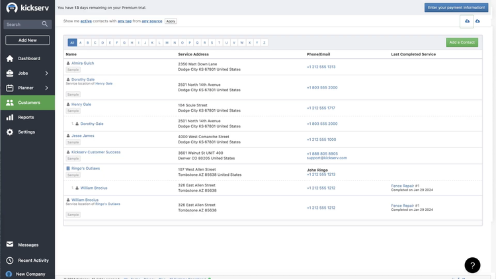Click the search magnifier icon
The width and height of the screenshot is (496, 279).
pos(44,24)
